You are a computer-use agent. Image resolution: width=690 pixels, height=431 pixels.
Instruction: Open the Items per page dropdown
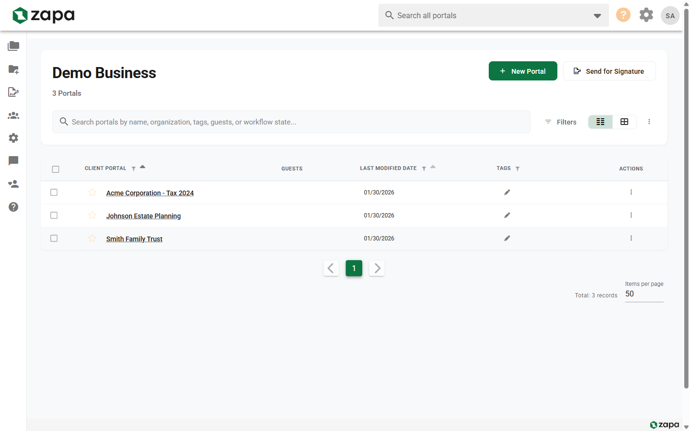point(644,294)
